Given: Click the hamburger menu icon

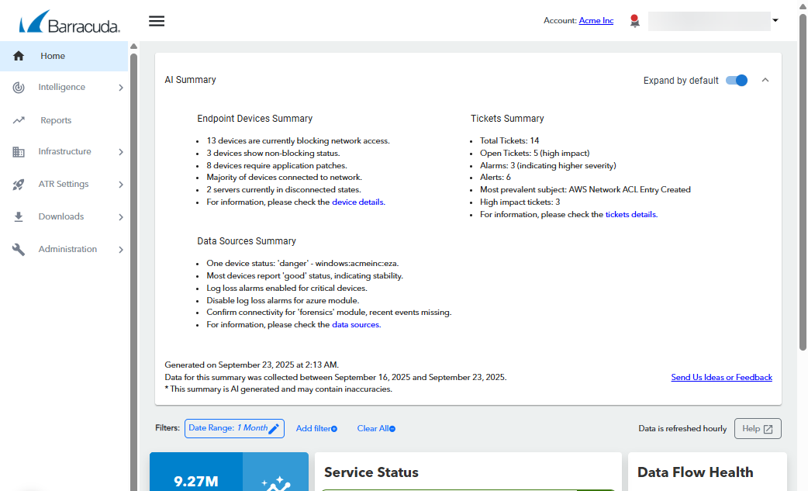Looking at the screenshot, I should [x=157, y=21].
